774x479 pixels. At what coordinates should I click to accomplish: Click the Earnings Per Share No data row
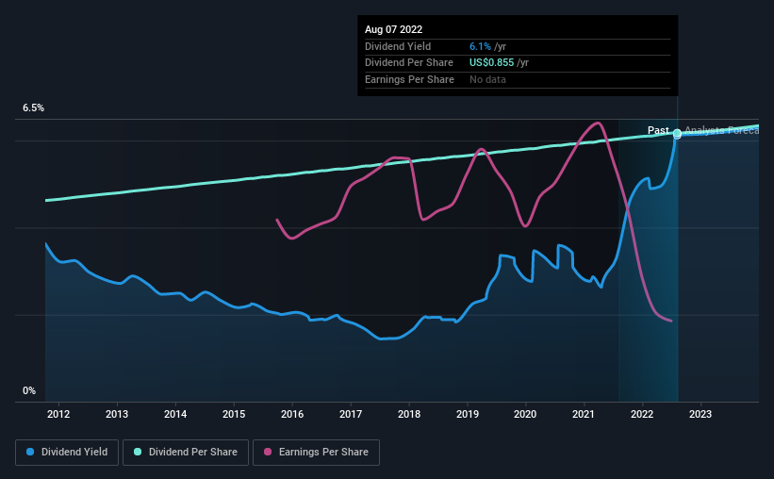(x=518, y=79)
